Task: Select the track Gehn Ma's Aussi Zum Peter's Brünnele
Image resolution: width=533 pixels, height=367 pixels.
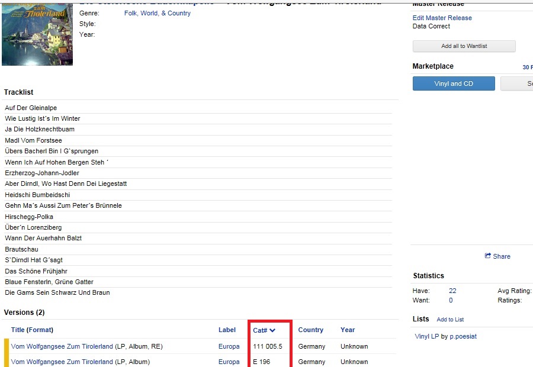Action: tap(63, 205)
